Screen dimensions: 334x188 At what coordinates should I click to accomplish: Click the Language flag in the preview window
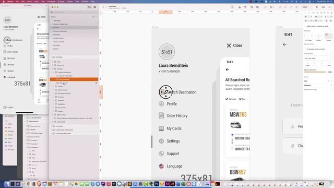5,77
